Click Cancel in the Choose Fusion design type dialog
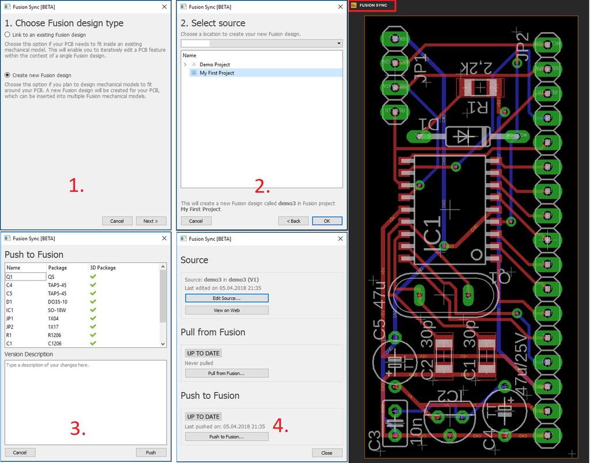The height and width of the screenshot is (463, 590). tap(117, 221)
